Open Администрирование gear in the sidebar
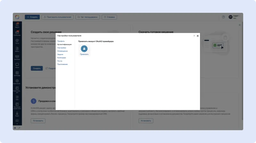Viewport: 256px width, 143px height. (17, 81)
